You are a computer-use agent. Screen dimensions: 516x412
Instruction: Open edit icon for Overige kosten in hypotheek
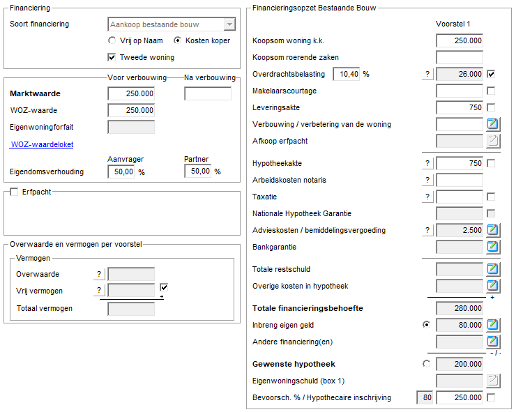[x=493, y=286]
